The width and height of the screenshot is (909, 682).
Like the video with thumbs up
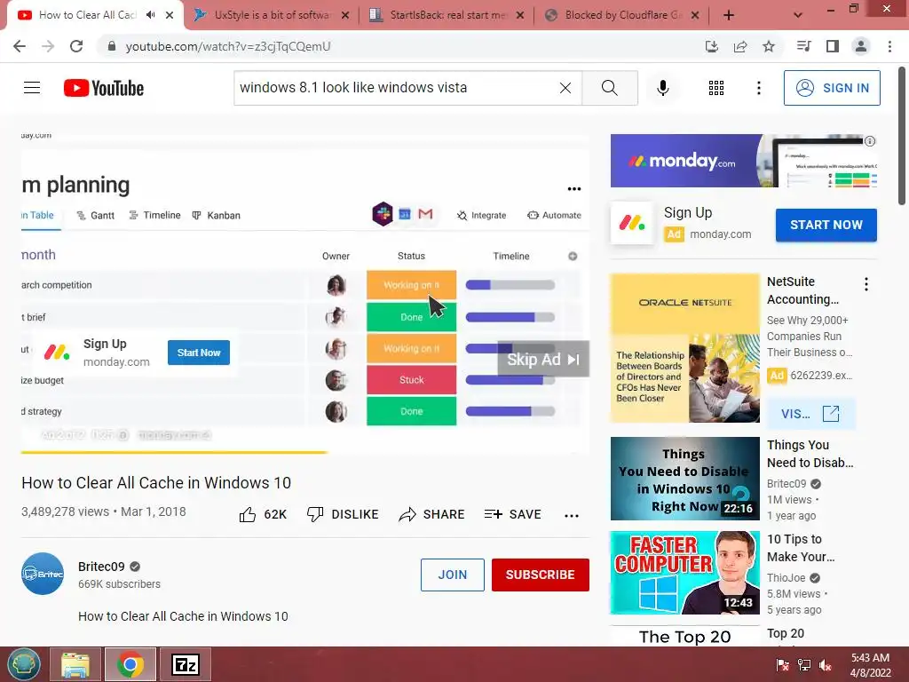(248, 514)
